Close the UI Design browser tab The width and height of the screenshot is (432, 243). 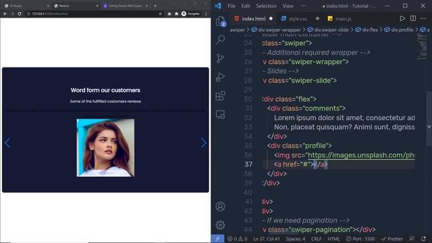(48, 6)
